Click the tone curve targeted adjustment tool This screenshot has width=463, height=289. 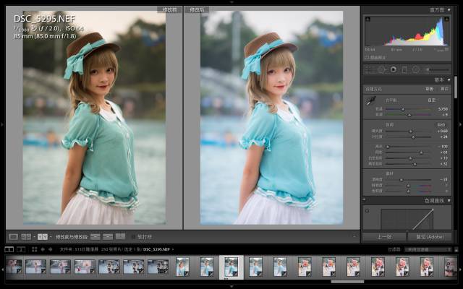pyautogui.click(x=368, y=211)
